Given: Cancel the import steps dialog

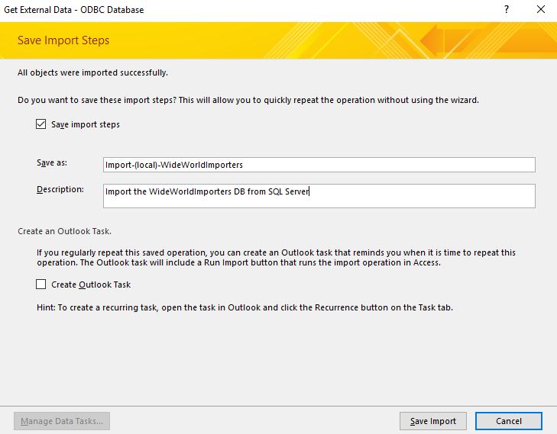Looking at the screenshot, I should coord(508,421).
